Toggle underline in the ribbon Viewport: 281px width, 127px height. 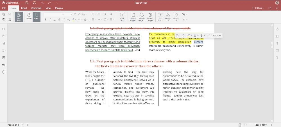tap(55, 20)
